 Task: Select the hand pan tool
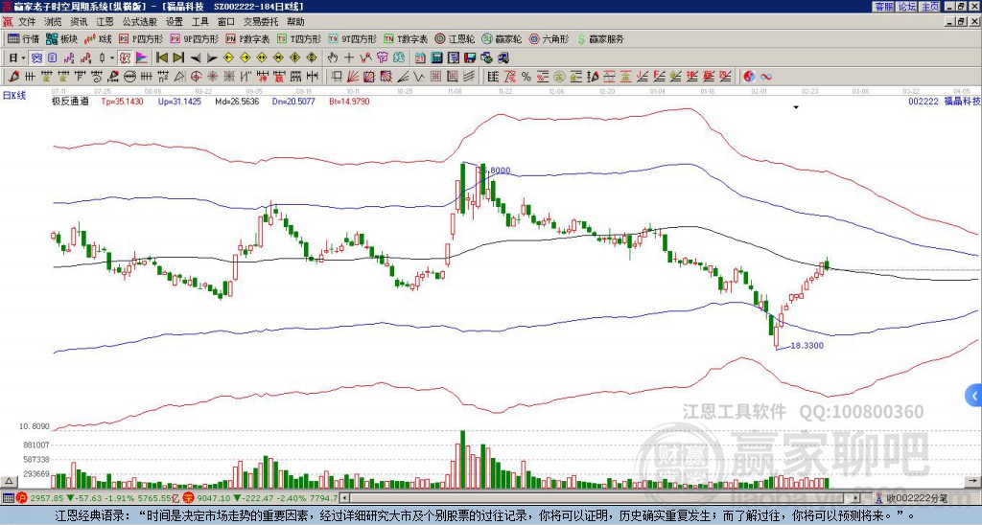pos(332,58)
